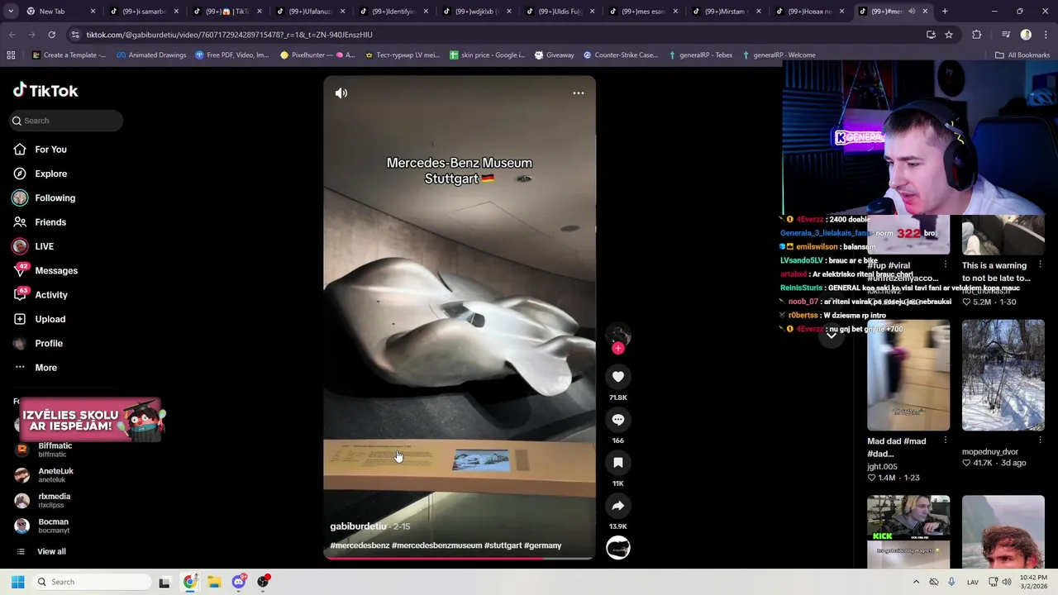Expand the All Bookmarks folder
This screenshot has height=595, width=1058.
coord(1022,55)
